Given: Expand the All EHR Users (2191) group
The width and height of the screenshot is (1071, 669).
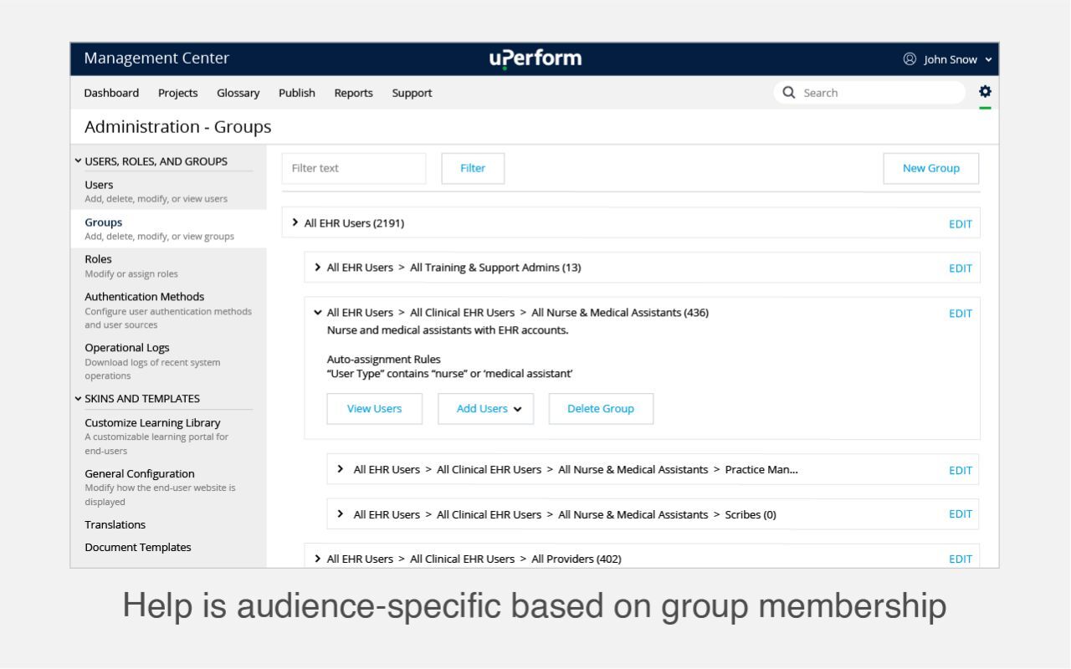Looking at the screenshot, I should [x=295, y=222].
